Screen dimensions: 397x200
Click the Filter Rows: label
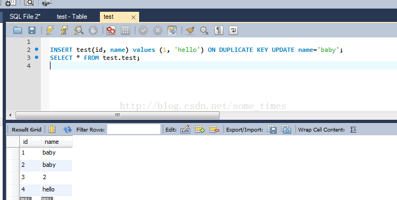(90, 130)
